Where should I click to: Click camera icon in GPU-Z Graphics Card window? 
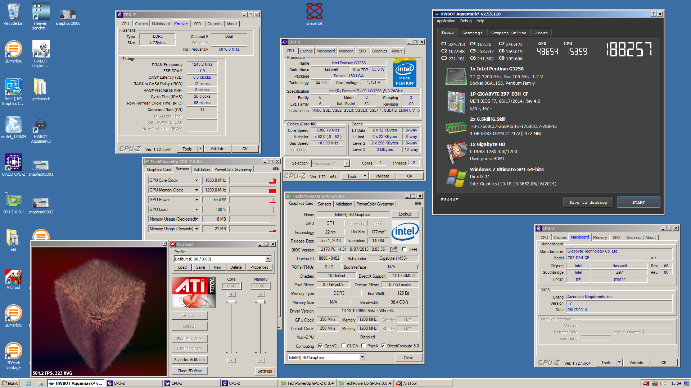point(417,203)
